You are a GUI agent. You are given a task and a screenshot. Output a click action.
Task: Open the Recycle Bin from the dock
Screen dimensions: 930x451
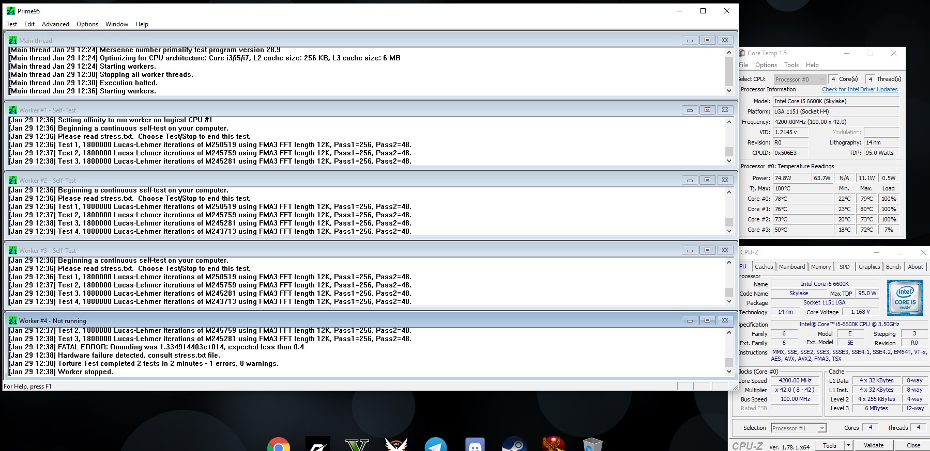[x=593, y=444]
